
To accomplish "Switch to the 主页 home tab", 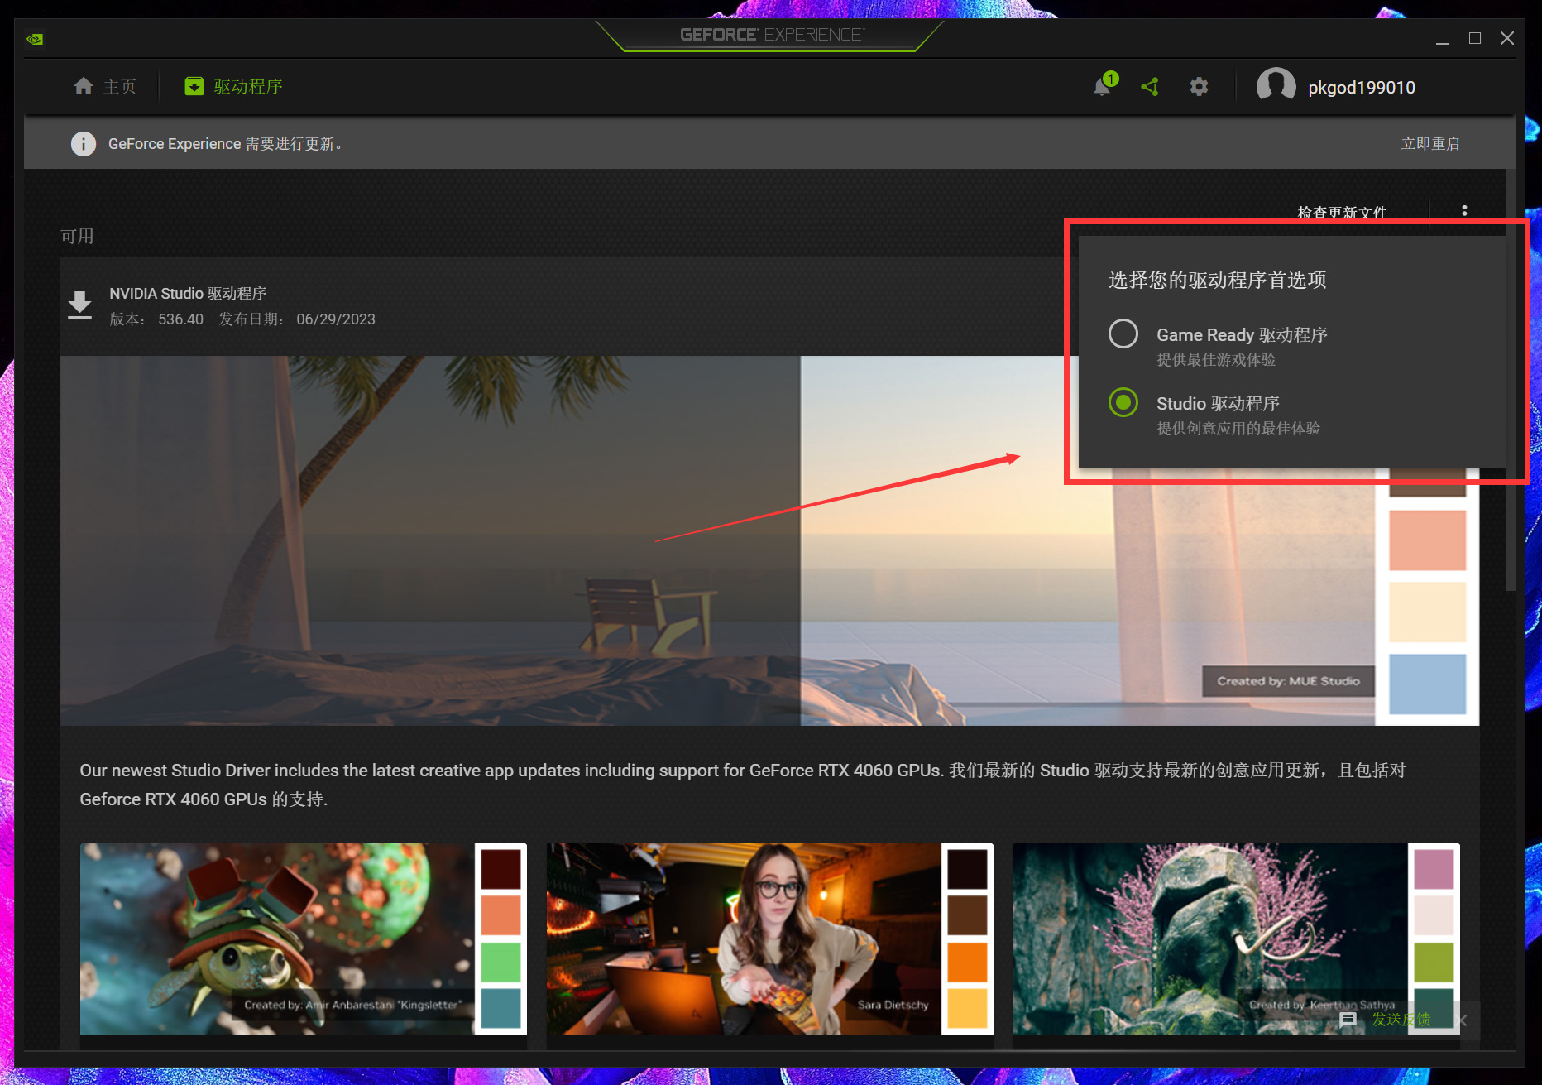I will 105,87.
